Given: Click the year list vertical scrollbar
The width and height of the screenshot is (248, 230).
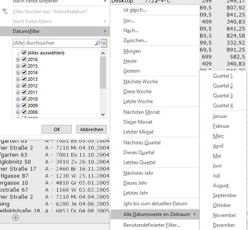Looking at the screenshot, I should (103, 74).
